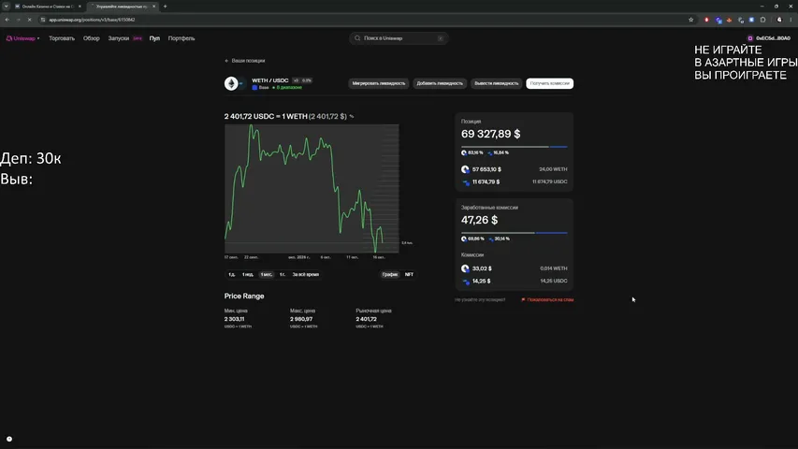Select the За всё время period
The height and width of the screenshot is (449, 798).
tap(305, 274)
